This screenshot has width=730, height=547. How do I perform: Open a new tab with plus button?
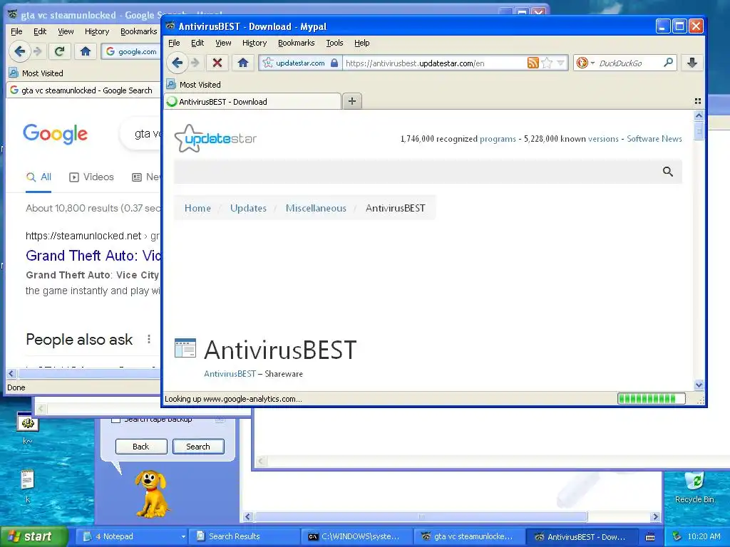(352, 101)
